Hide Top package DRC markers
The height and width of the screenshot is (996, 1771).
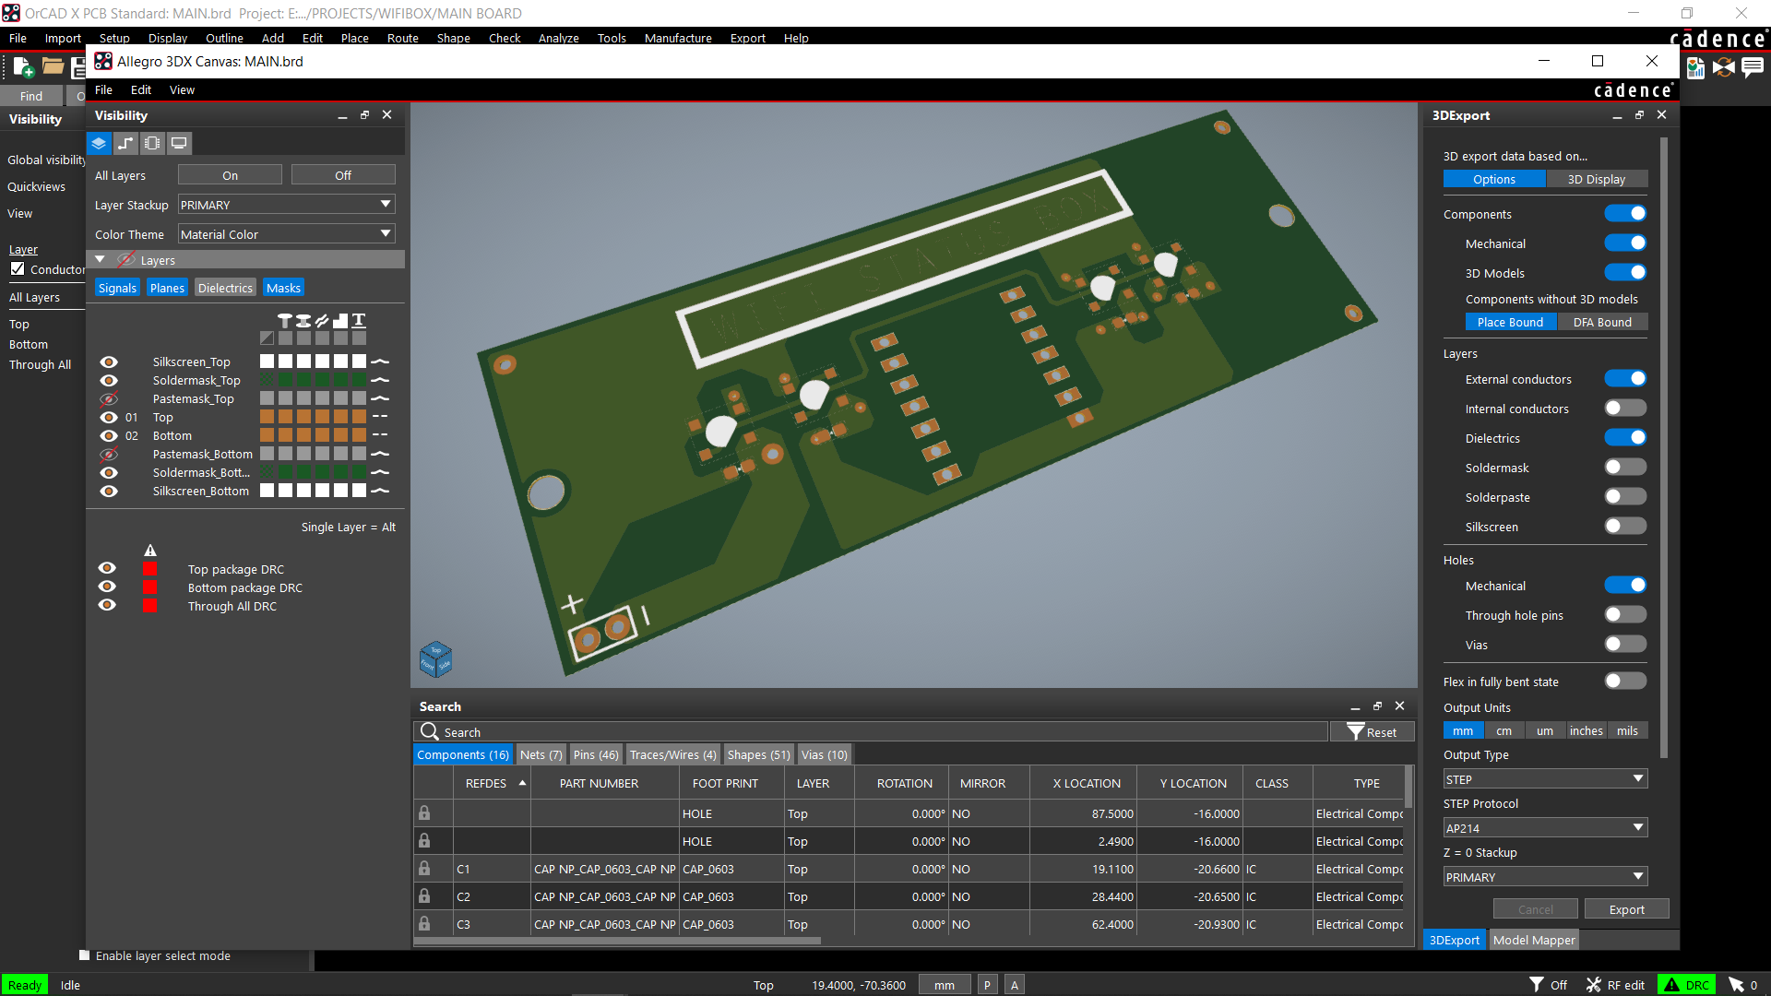click(107, 568)
